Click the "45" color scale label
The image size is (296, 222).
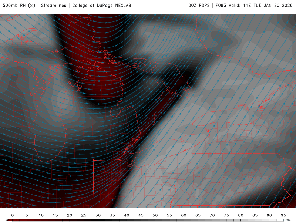tap(141, 215)
